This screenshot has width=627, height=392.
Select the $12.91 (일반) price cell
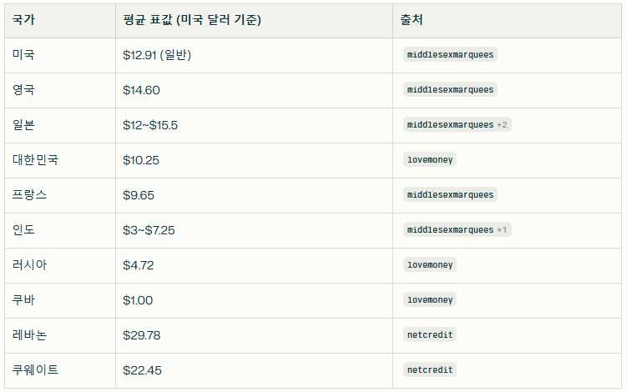pyautogui.click(x=158, y=55)
